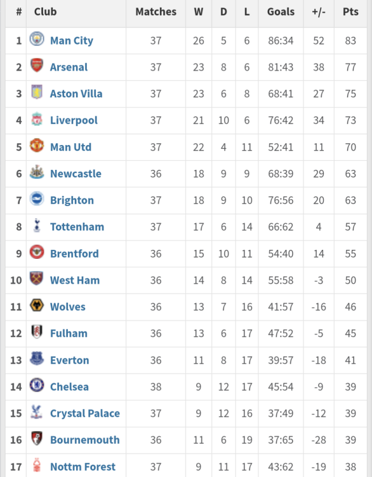Open the Nottm Forest link
Viewport: 372px width, 477px height.
click(x=83, y=467)
